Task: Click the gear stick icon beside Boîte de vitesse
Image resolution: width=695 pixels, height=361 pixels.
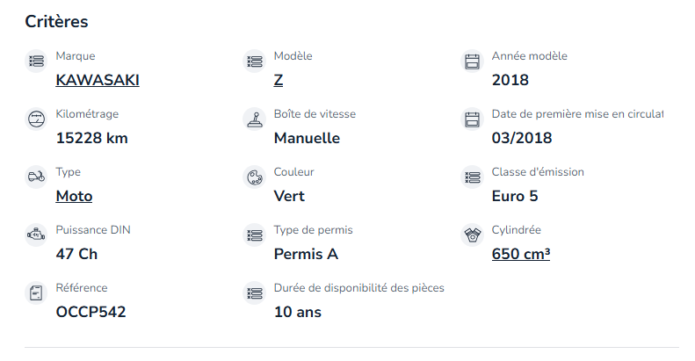Action: coord(255,119)
